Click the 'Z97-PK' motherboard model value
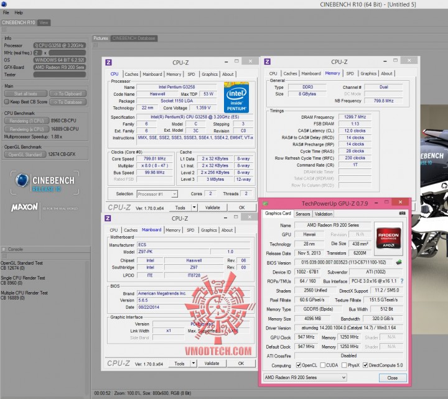The height and width of the screenshot is (399, 448). (174, 252)
